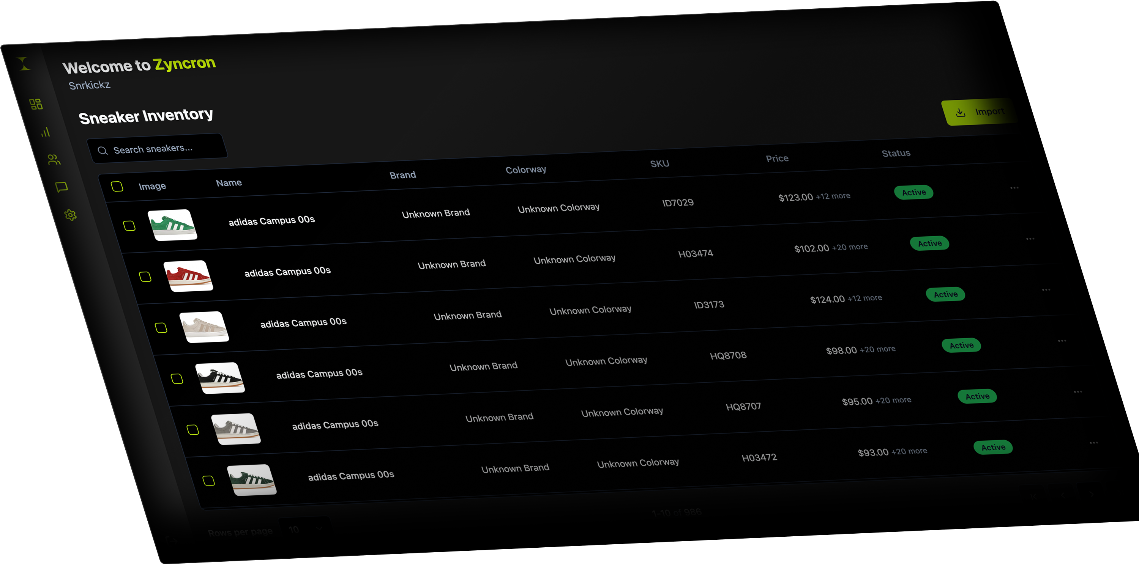The height and width of the screenshot is (564, 1139).
Task: Check the select-all checkbox in table header
Action: click(x=118, y=187)
